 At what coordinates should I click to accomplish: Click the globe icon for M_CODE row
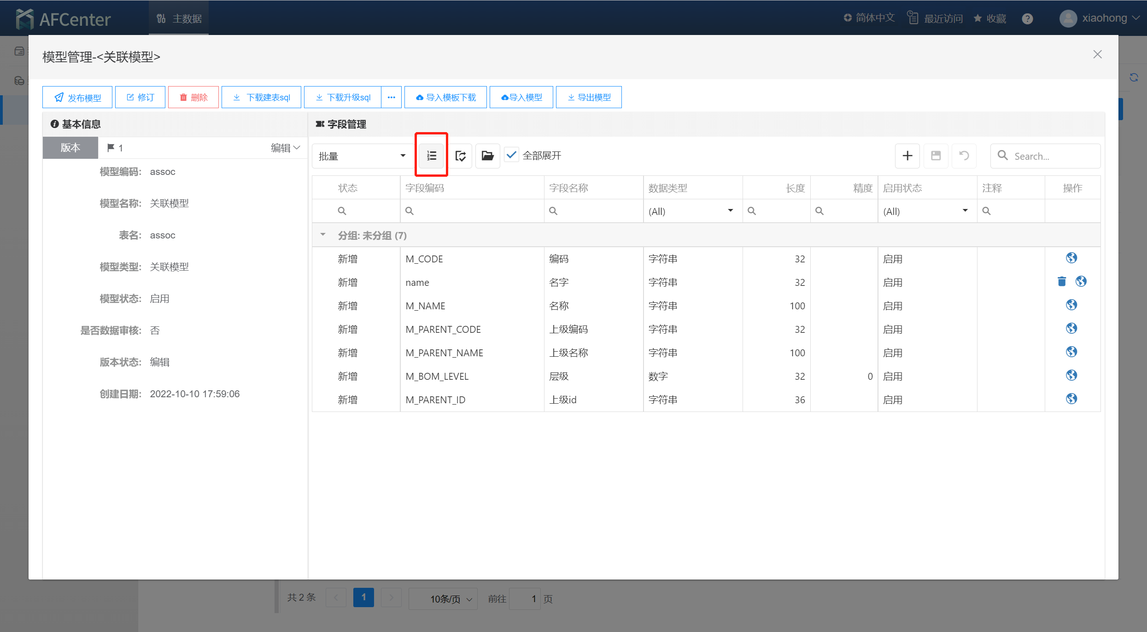coord(1071,258)
